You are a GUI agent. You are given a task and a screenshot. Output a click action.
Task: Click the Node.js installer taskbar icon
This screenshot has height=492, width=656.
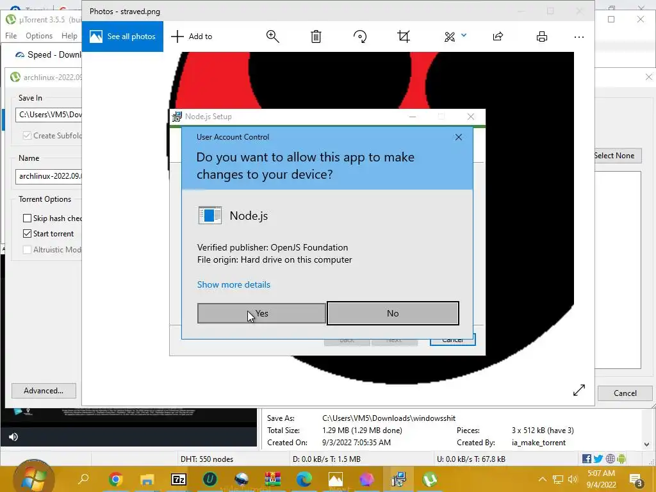point(398,479)
